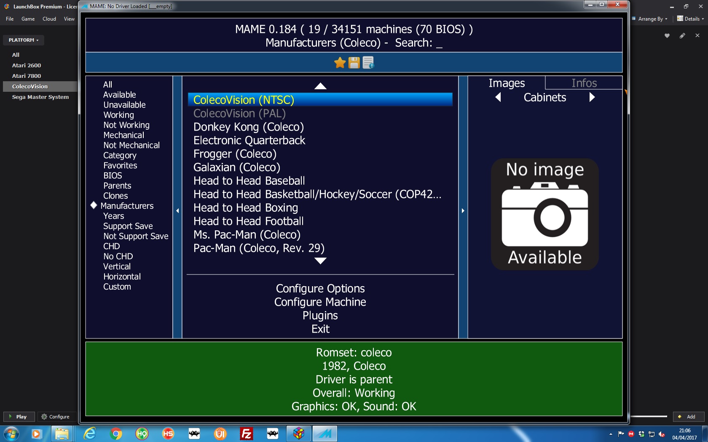This screenshot has height=442, width=708.
Task: Click the favorites star icon in MAME toolbar
Action: pyautogui.click(x=340, y=63)
